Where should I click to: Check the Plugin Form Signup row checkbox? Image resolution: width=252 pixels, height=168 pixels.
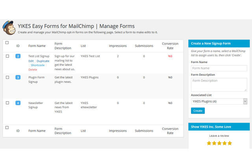[7, 77]
